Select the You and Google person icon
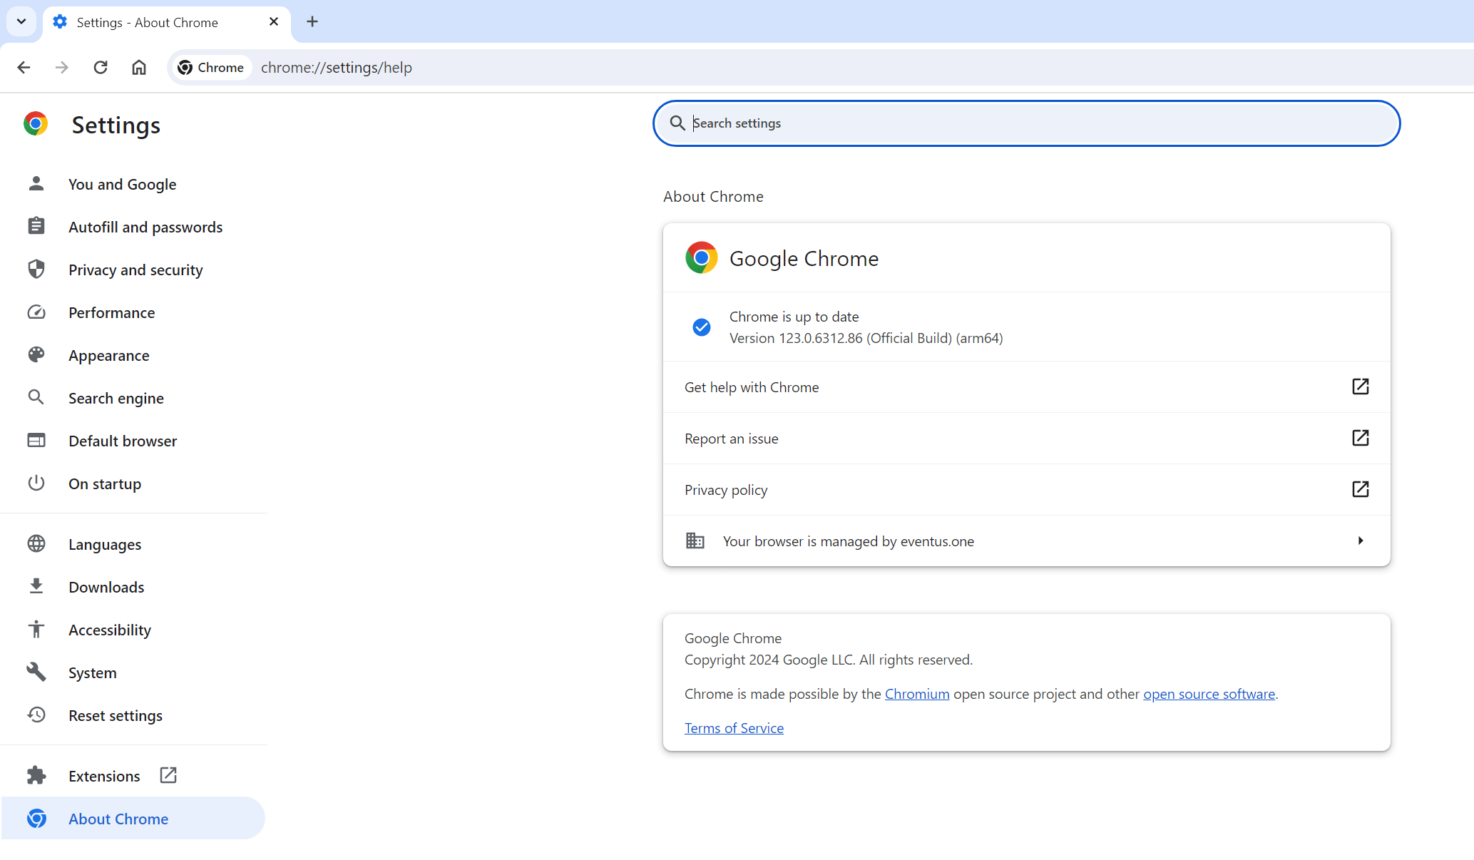The image size is (1474, 860). point(36,183)
